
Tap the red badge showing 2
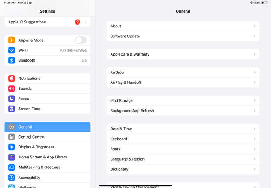tap(77, 22)
